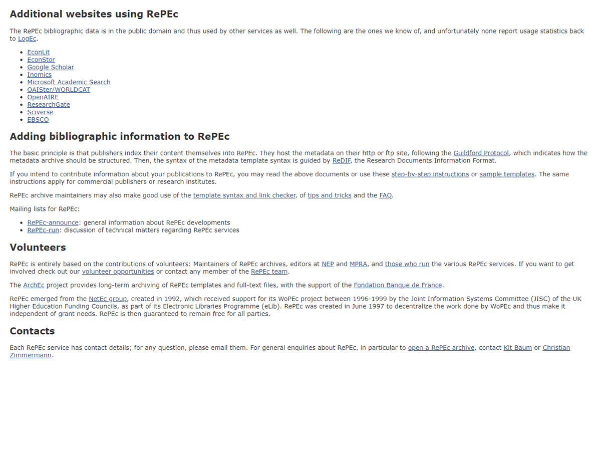
Task: Contact Kit Baum via link
Action: tap(517, 348)
